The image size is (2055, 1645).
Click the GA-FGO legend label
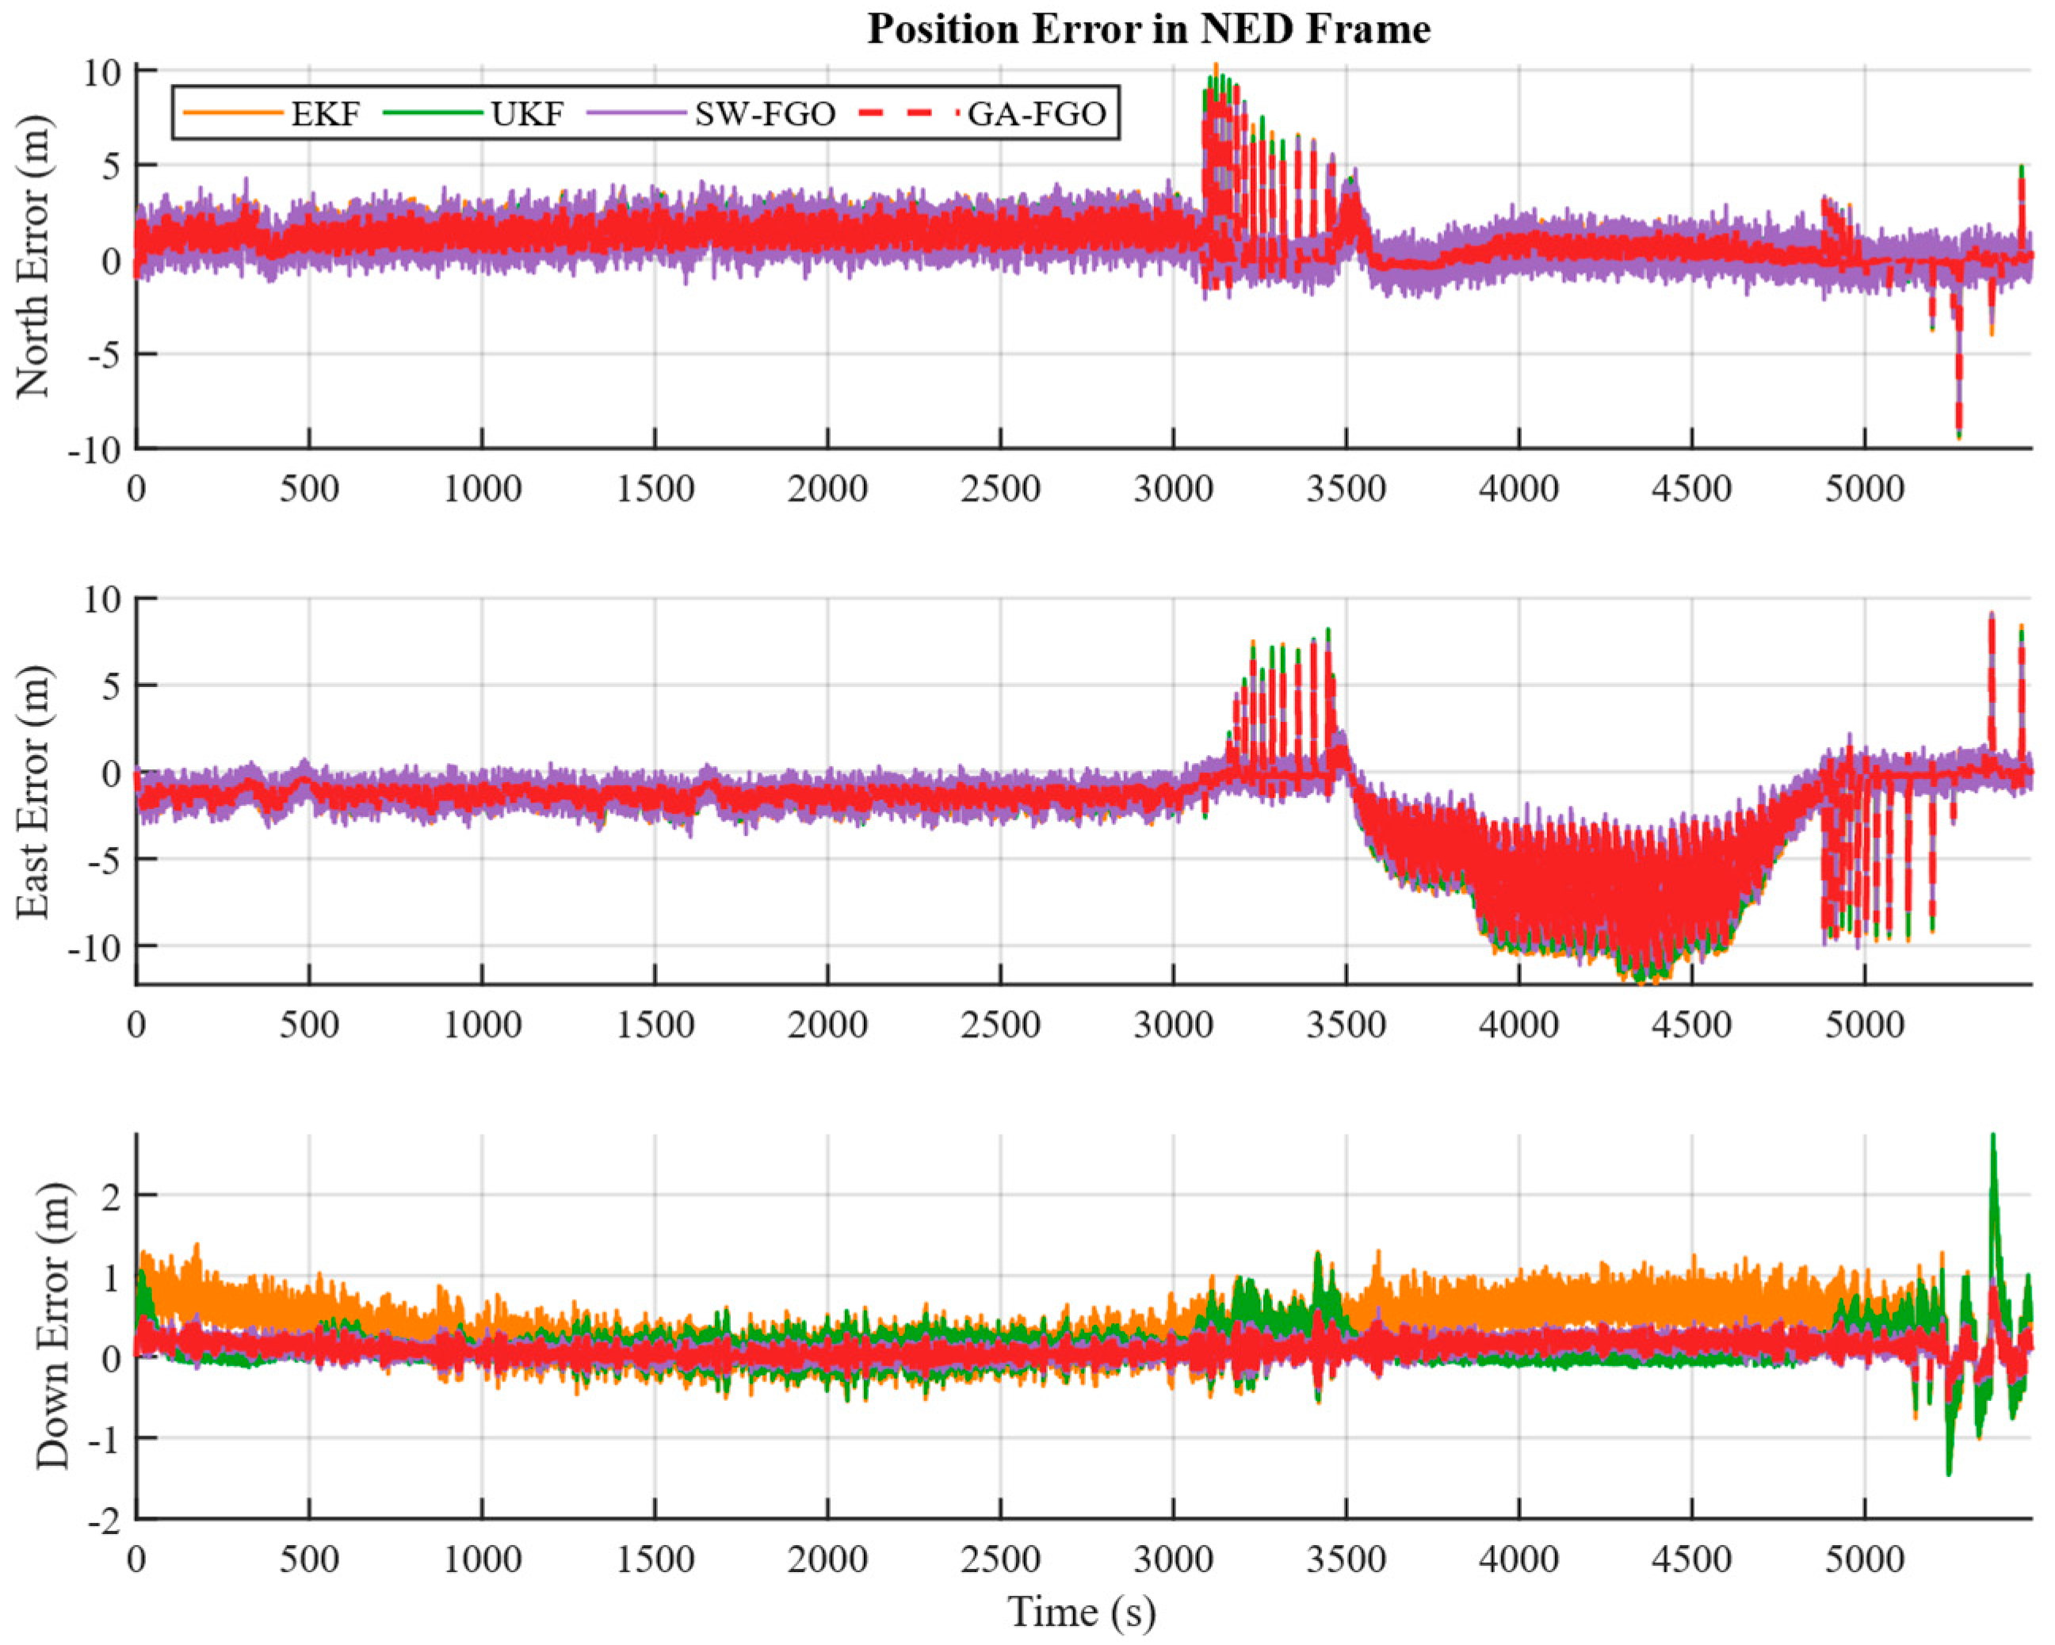coord(1036,114)
